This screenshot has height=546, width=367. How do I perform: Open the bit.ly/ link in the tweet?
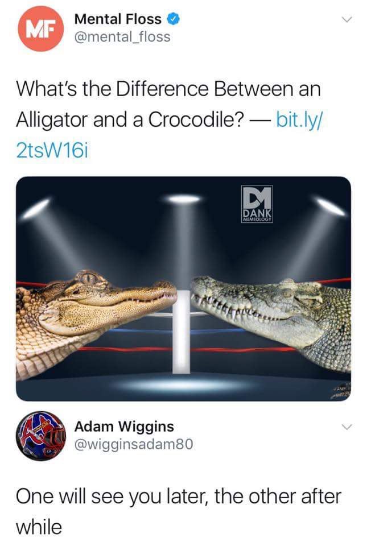[299, 119]
